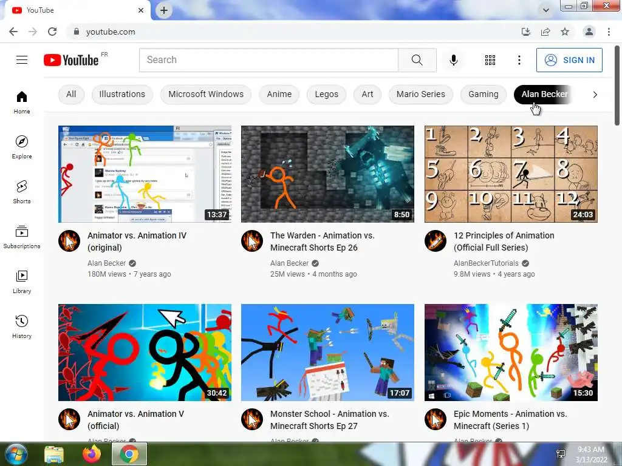Click title Monster School - Animation vs. Minecraft
622x466 pixels.
[x=330, y=420]
